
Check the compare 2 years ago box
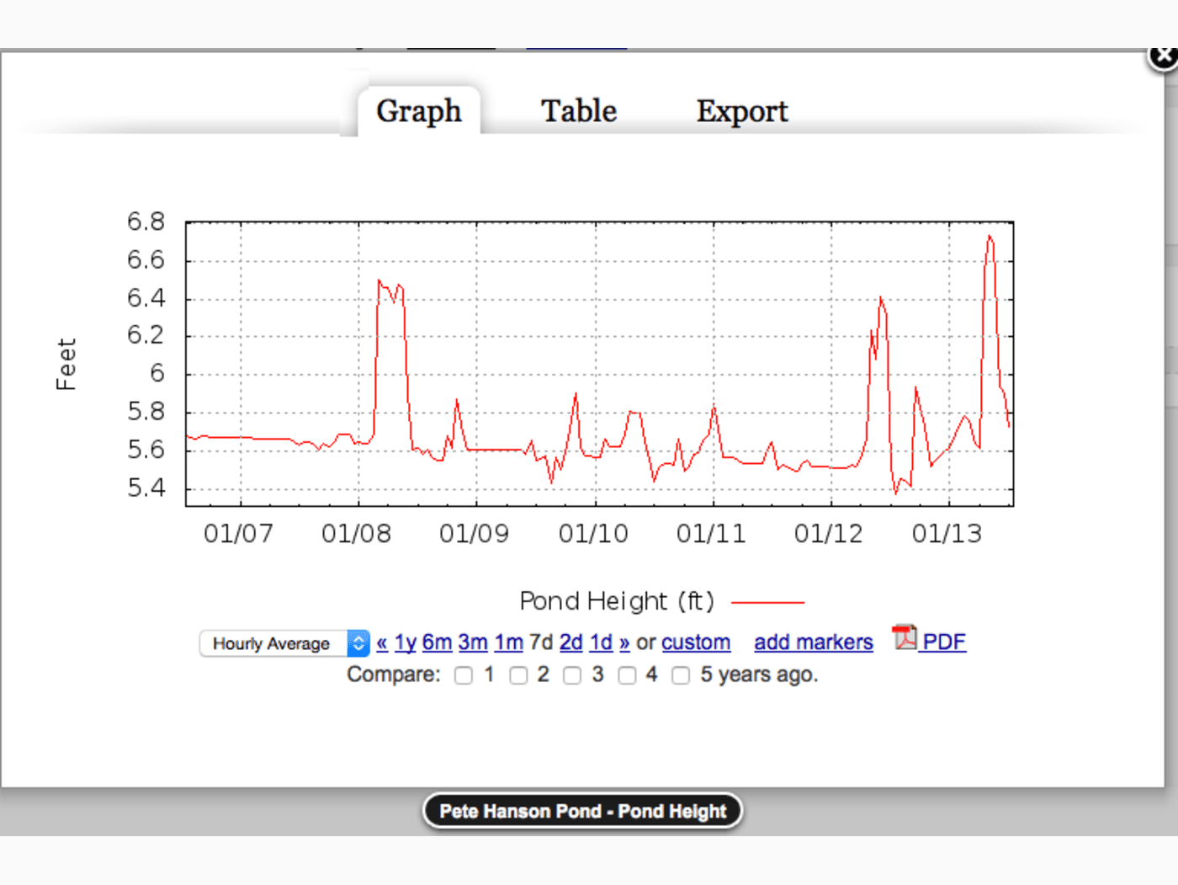(x=518, y=675)
